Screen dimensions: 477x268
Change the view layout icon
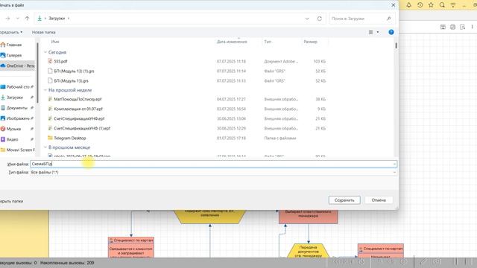[370, 32]
